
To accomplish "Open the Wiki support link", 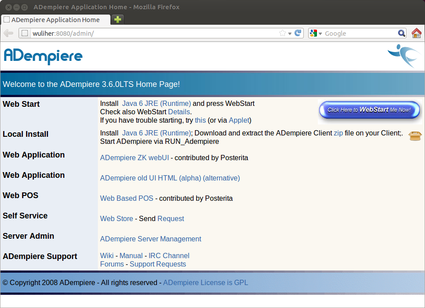I will tap(107, 255).
